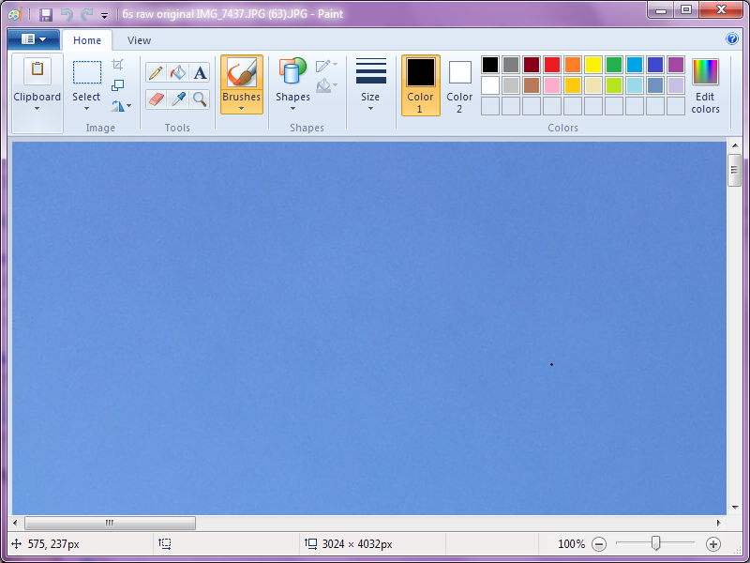This screenshot has height=563, width=750.
Task: Open Paint Help question mark icon
Action: click(732, 38)
